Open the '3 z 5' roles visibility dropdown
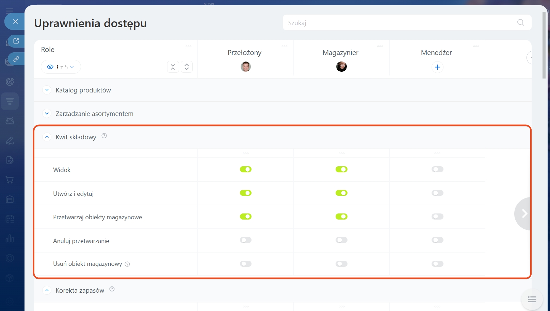 [x=61, y=67]
